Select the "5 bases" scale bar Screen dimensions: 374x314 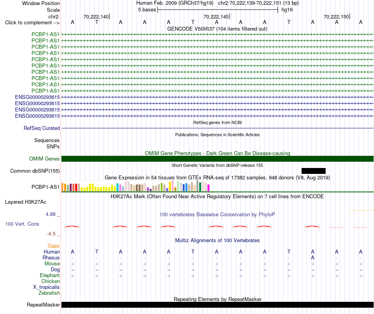click(218, 10)
